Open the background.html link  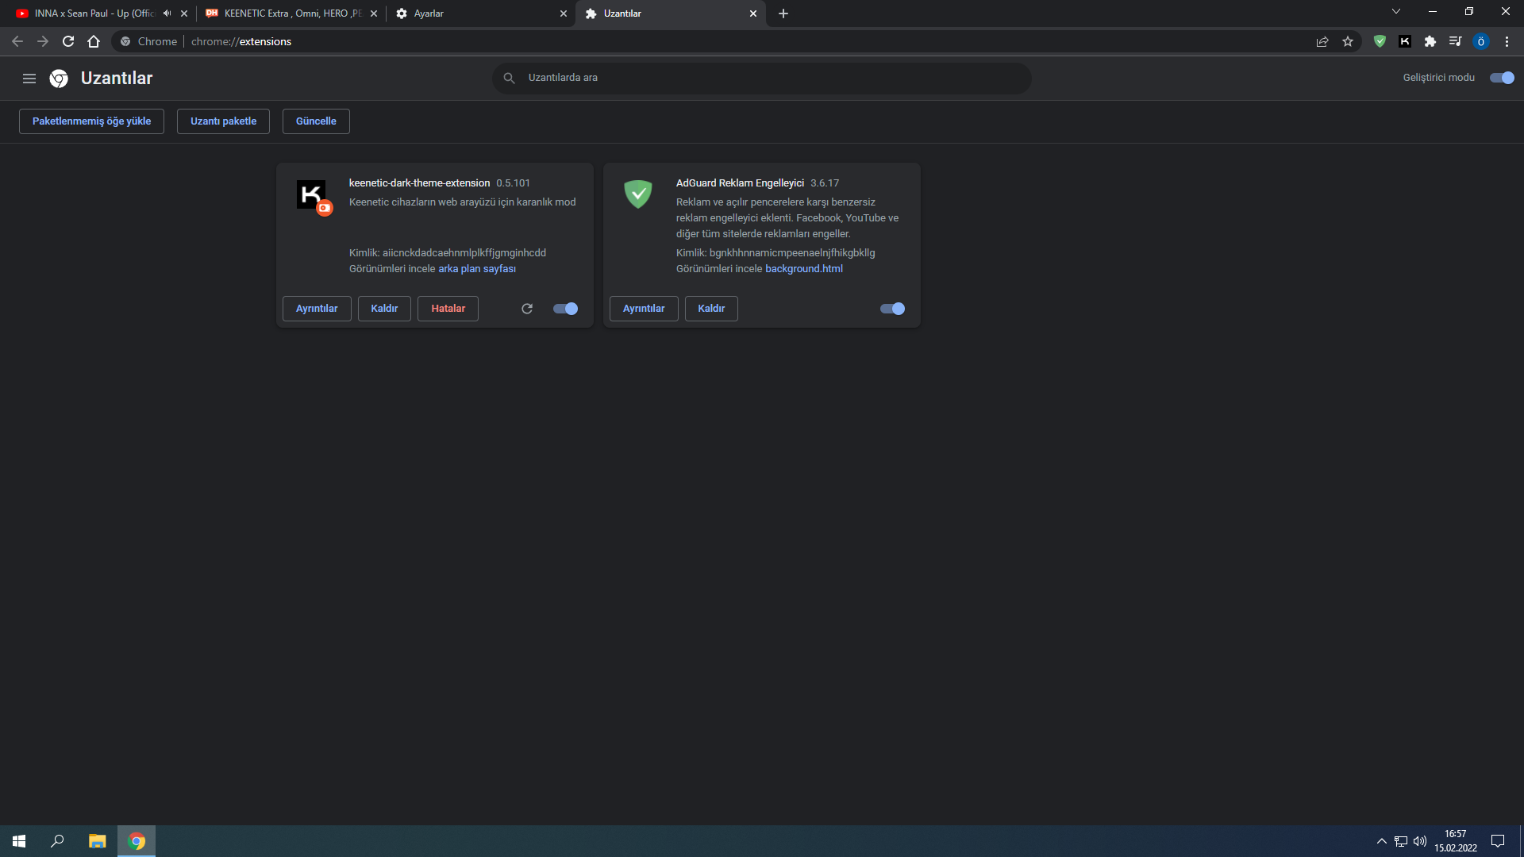[x=804, y=269]
